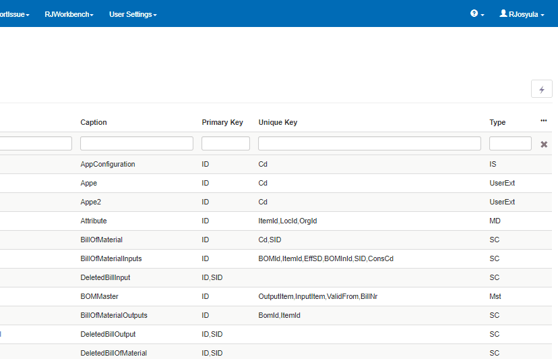Click the lightning bolt action button
Screen dimensions: 558x359
542,89
